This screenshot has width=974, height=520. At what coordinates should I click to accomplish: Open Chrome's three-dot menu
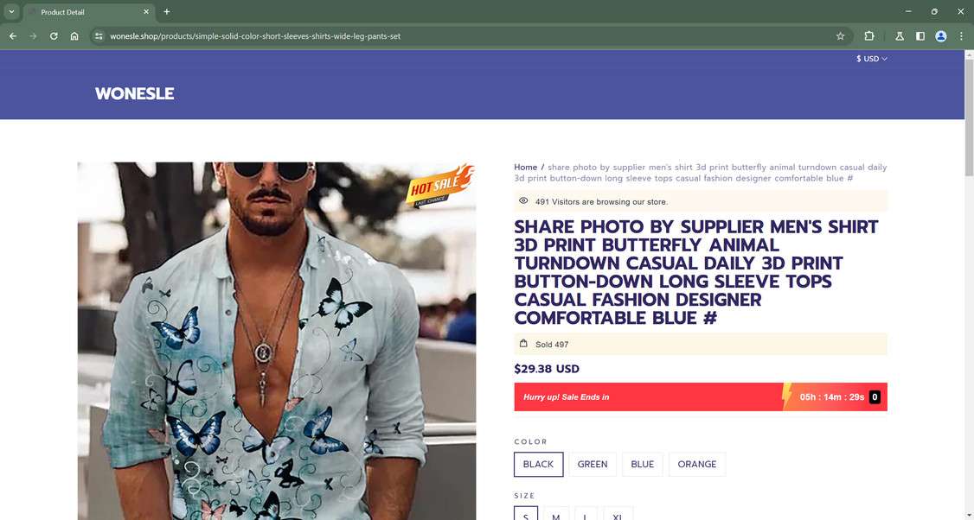click(961, 36)
